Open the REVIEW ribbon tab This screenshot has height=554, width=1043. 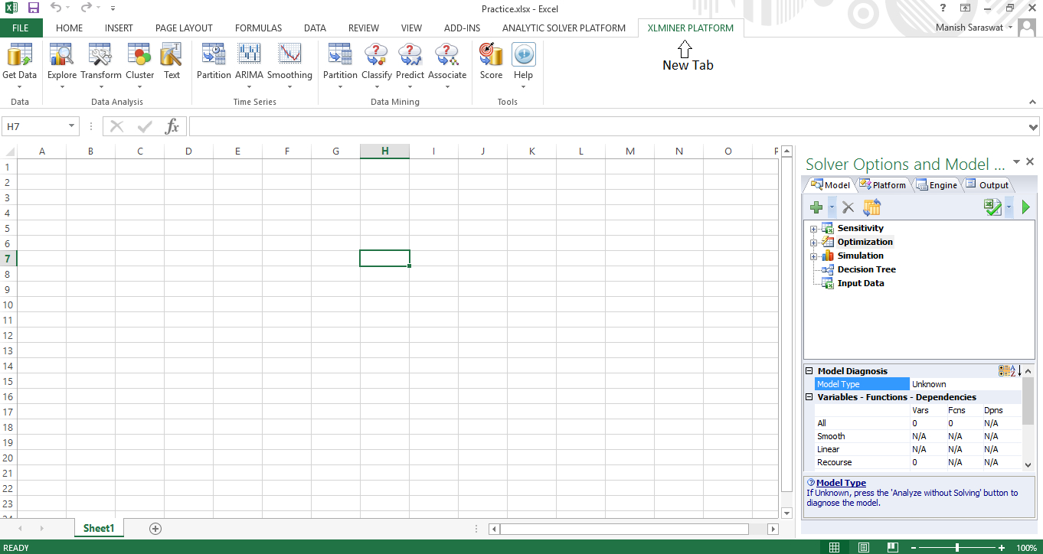pos(364,28)
